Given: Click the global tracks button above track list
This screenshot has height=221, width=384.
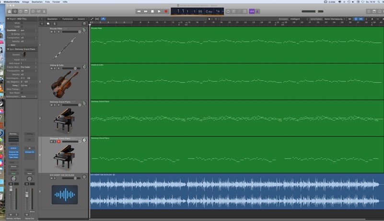Looking at the screenshot, I should (x=84, y=24).
